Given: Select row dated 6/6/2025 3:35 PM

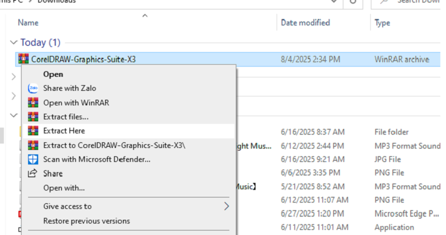Looking at the screenshot, I should click(x=310, y=173).
